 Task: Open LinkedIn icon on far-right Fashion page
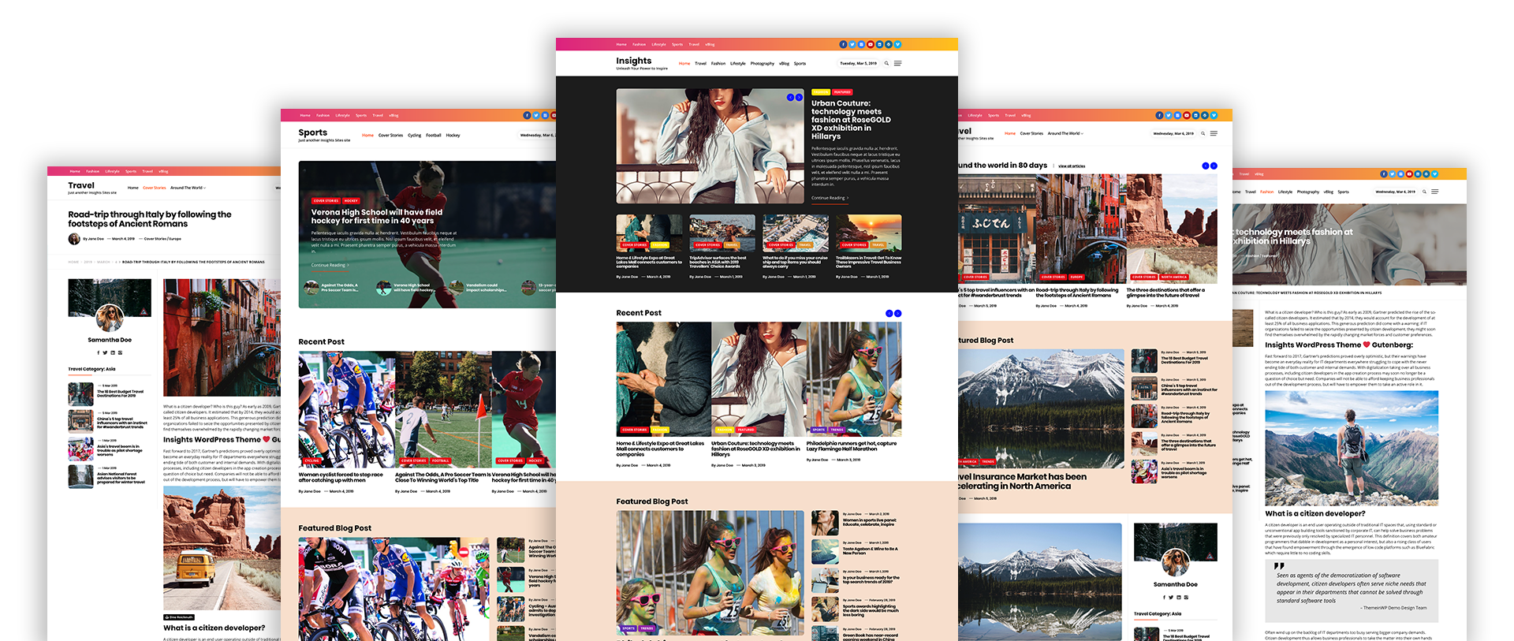point(1418,173)
